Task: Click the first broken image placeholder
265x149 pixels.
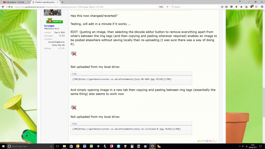Action: 74,54
